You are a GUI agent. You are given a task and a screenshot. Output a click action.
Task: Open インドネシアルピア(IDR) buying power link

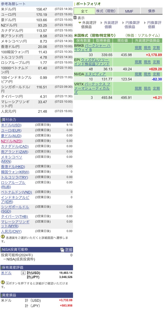point(15,200)
